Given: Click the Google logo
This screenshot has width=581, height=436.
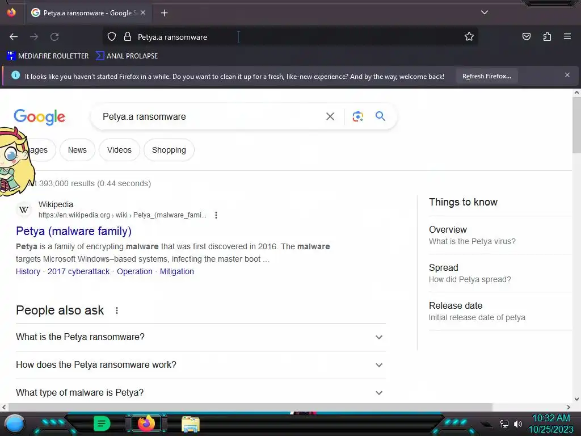Looking at the screenshot, I should point(39,117).
